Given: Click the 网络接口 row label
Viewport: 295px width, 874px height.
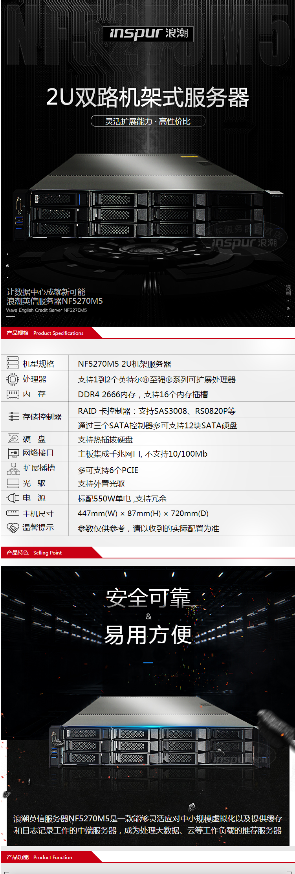Looking at the screenshot, I should (x=38, y=453).
